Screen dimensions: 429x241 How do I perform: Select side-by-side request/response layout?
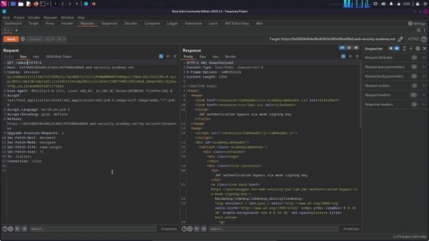point(342,48)
